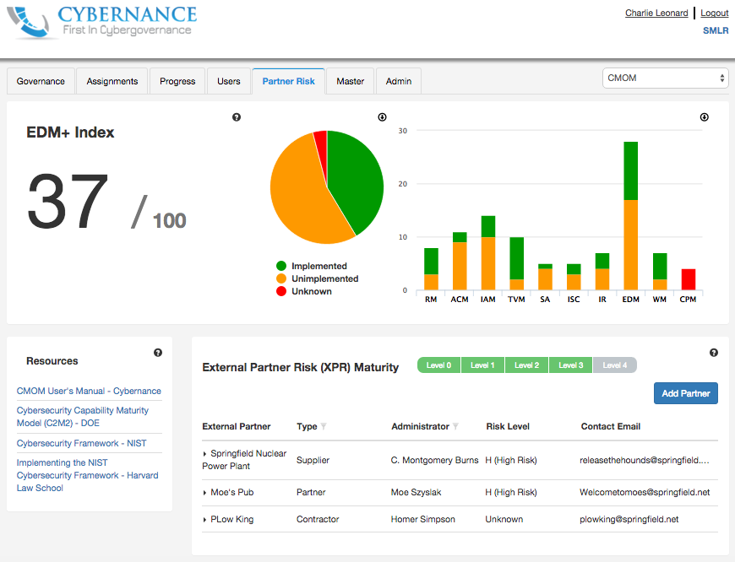Open CMOM User's Manual - Cybernance link
Image resolution: width=735 pixels, height=562 pixels.
click(x=89, y=391)
